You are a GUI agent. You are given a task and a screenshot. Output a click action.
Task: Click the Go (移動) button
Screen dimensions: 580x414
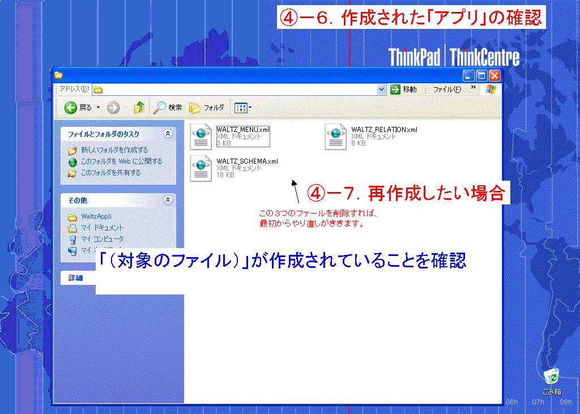coord(404,89)
